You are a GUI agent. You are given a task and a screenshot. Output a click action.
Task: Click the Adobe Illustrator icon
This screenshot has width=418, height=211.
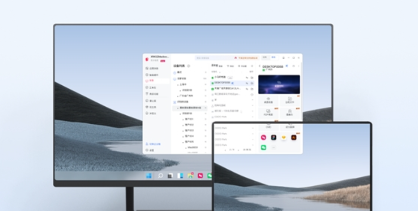click(294, 138)
